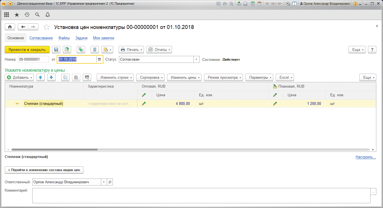383x208 pixels.
Task: Switch to the Мои заметки tab
Action: (x=104, y=38)
